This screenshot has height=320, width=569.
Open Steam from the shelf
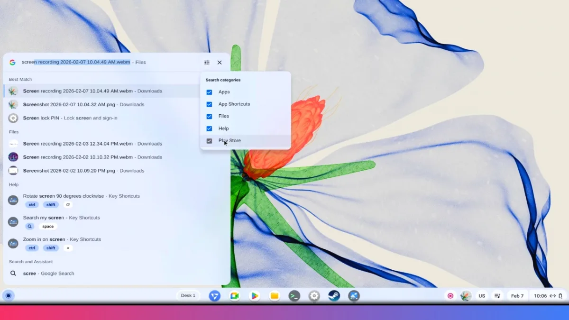tap(334, 296)
